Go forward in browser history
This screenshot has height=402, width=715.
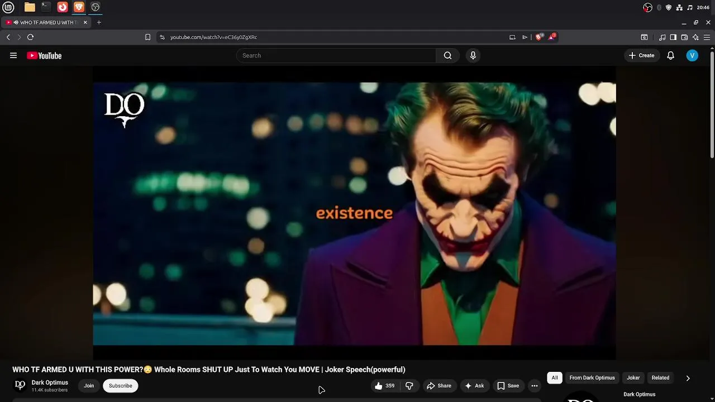[x=19, y=37]
